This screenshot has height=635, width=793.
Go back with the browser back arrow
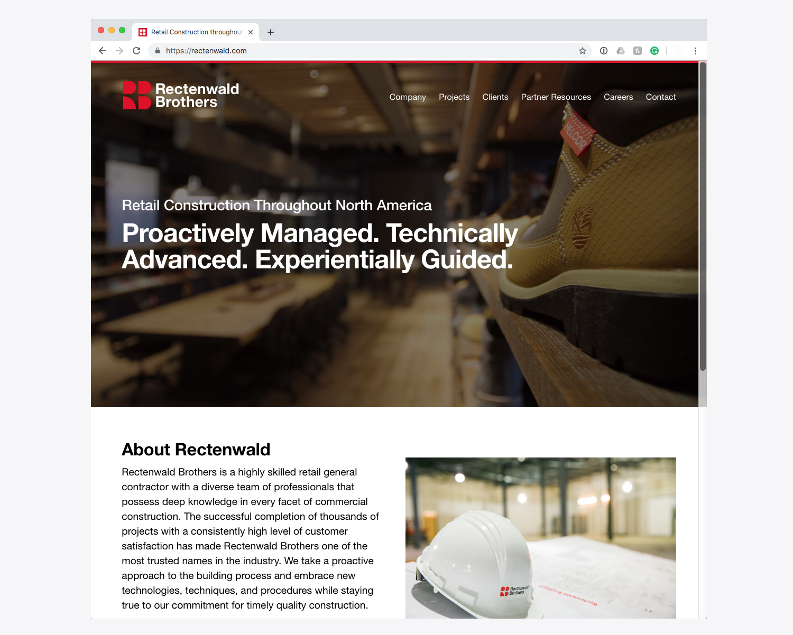(x=103, y=51)
